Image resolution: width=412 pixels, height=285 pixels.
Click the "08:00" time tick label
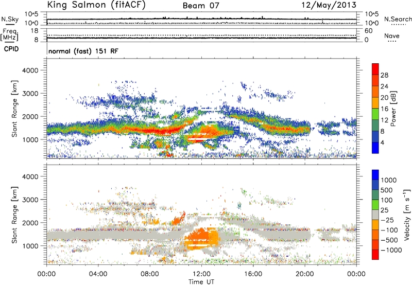click(x=150, y=274)
